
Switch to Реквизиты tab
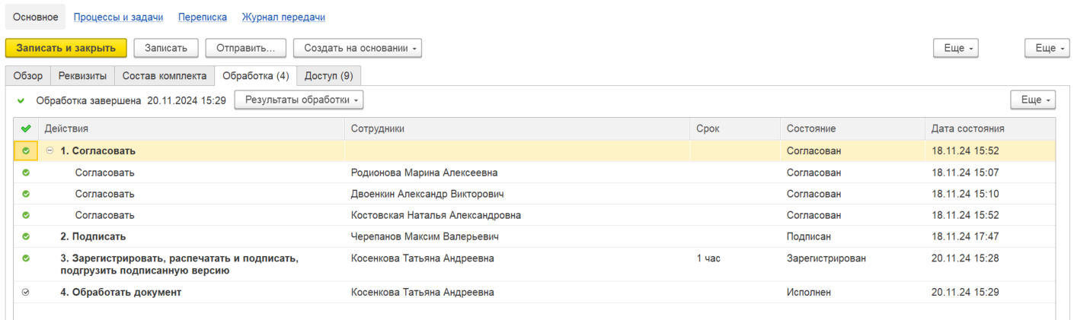point(83,76)
